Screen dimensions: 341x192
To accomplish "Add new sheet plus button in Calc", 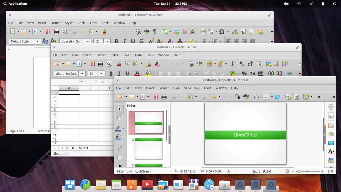I will pyautogui.click(x=73, y=148).
